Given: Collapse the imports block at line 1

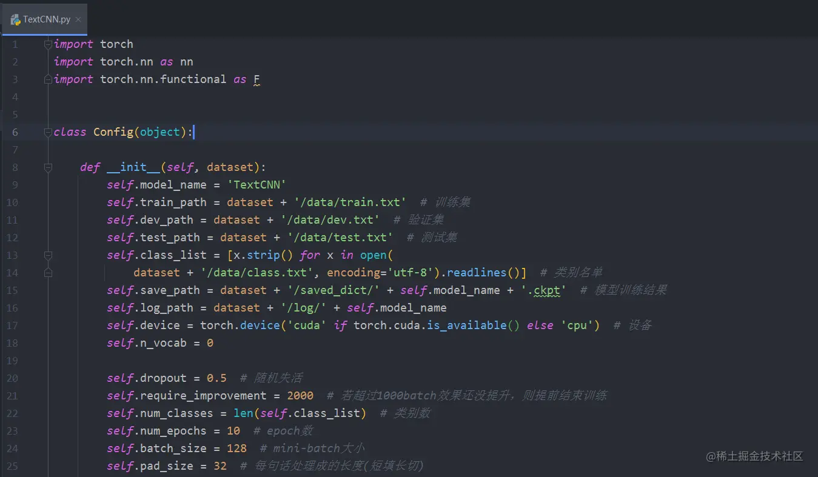Looking at the screenshot, I should [x=48, y=44].
